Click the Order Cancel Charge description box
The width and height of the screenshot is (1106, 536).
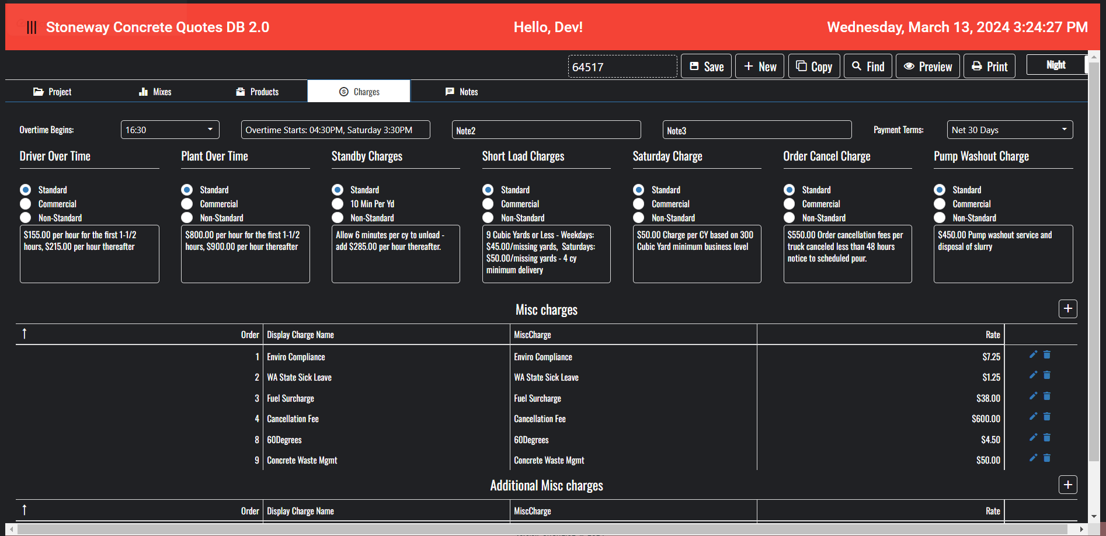pyautogui.click(x=848, y=254)
